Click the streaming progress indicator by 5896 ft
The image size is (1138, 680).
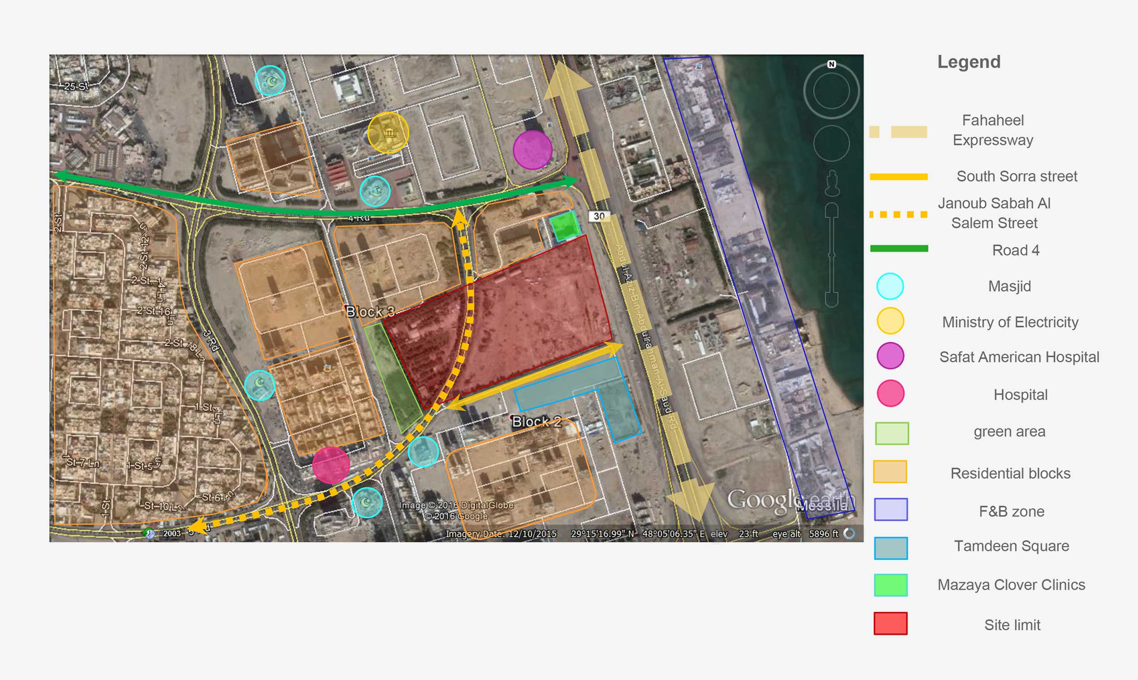(x=849, y=534)
